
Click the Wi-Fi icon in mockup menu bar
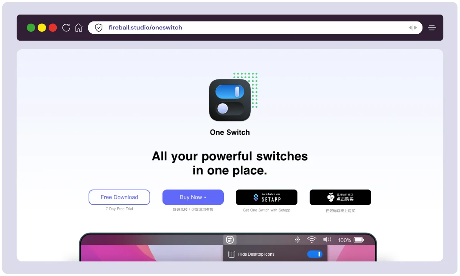[x=312, y=240]
